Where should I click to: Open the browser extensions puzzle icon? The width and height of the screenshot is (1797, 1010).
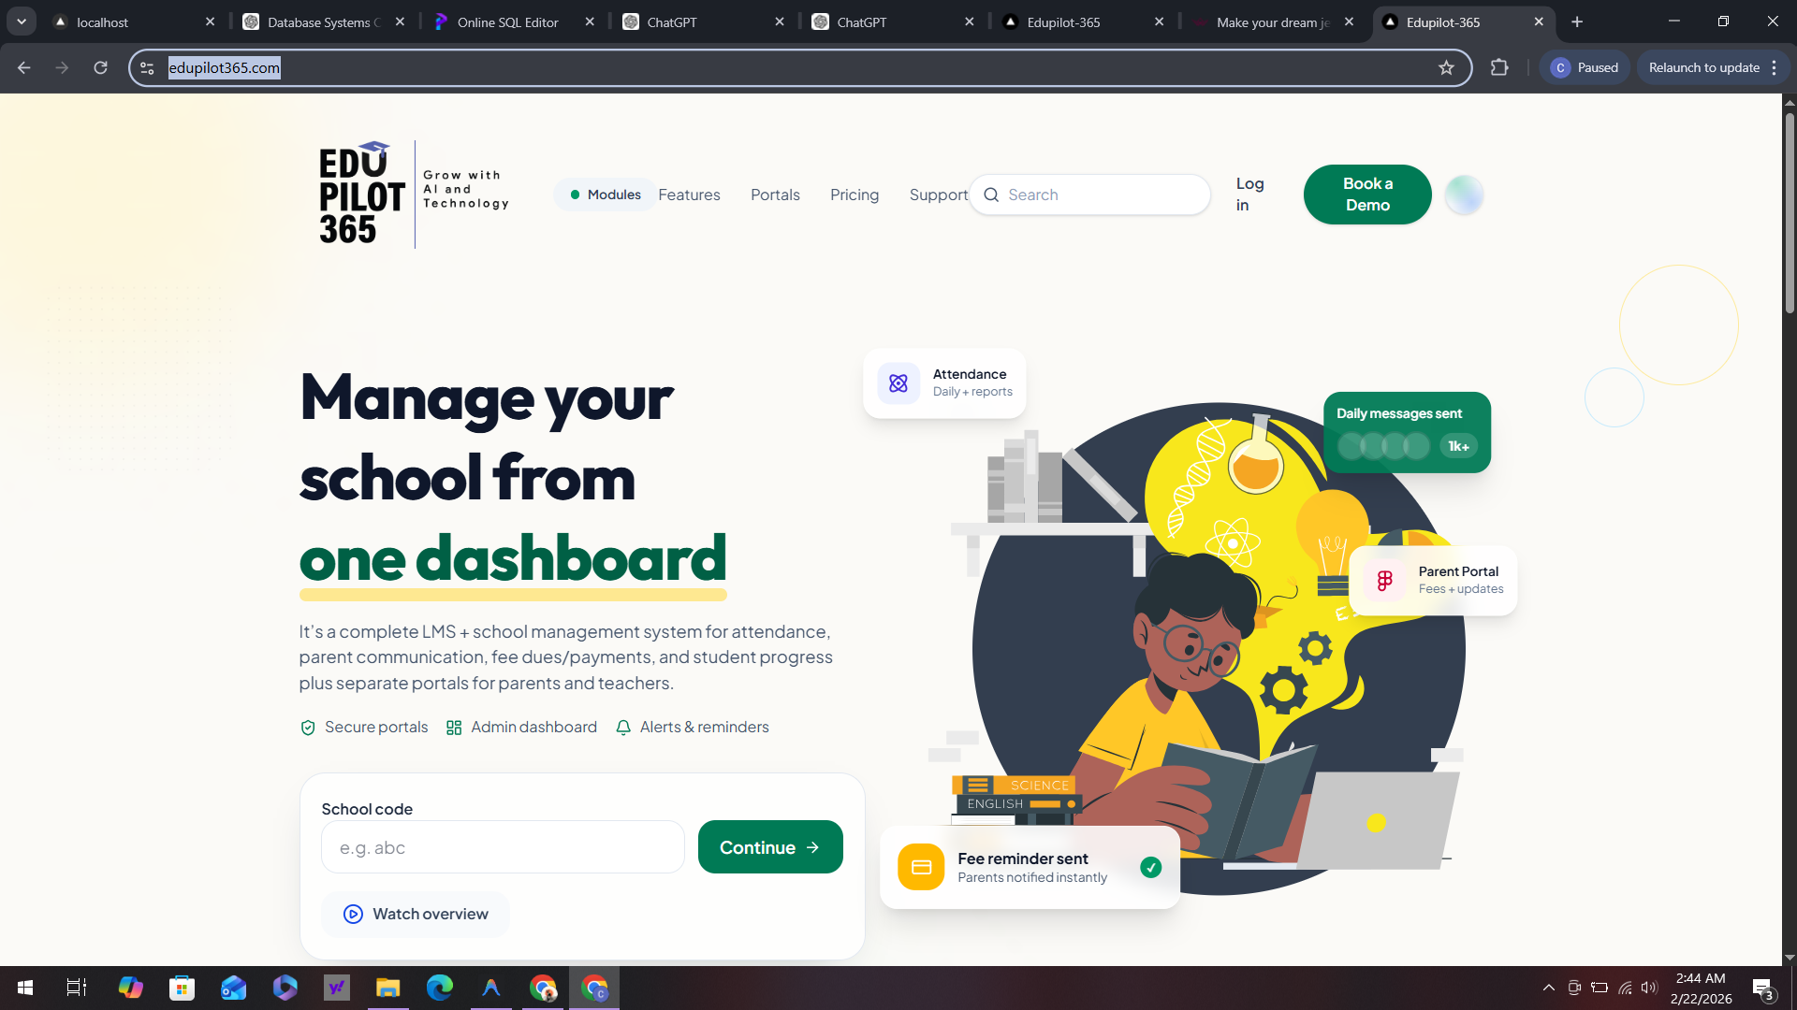click(1499, 67)
